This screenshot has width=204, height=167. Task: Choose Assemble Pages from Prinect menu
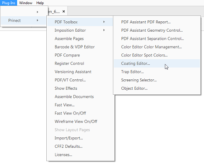point(80,38)
